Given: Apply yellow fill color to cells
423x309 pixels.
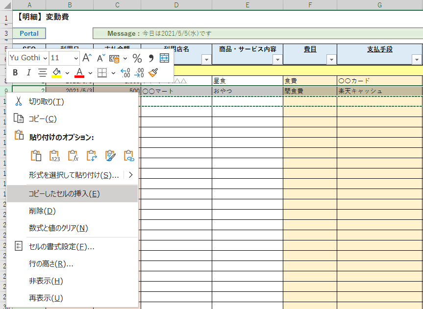Looking at the screenshot, I should (56, 72).
